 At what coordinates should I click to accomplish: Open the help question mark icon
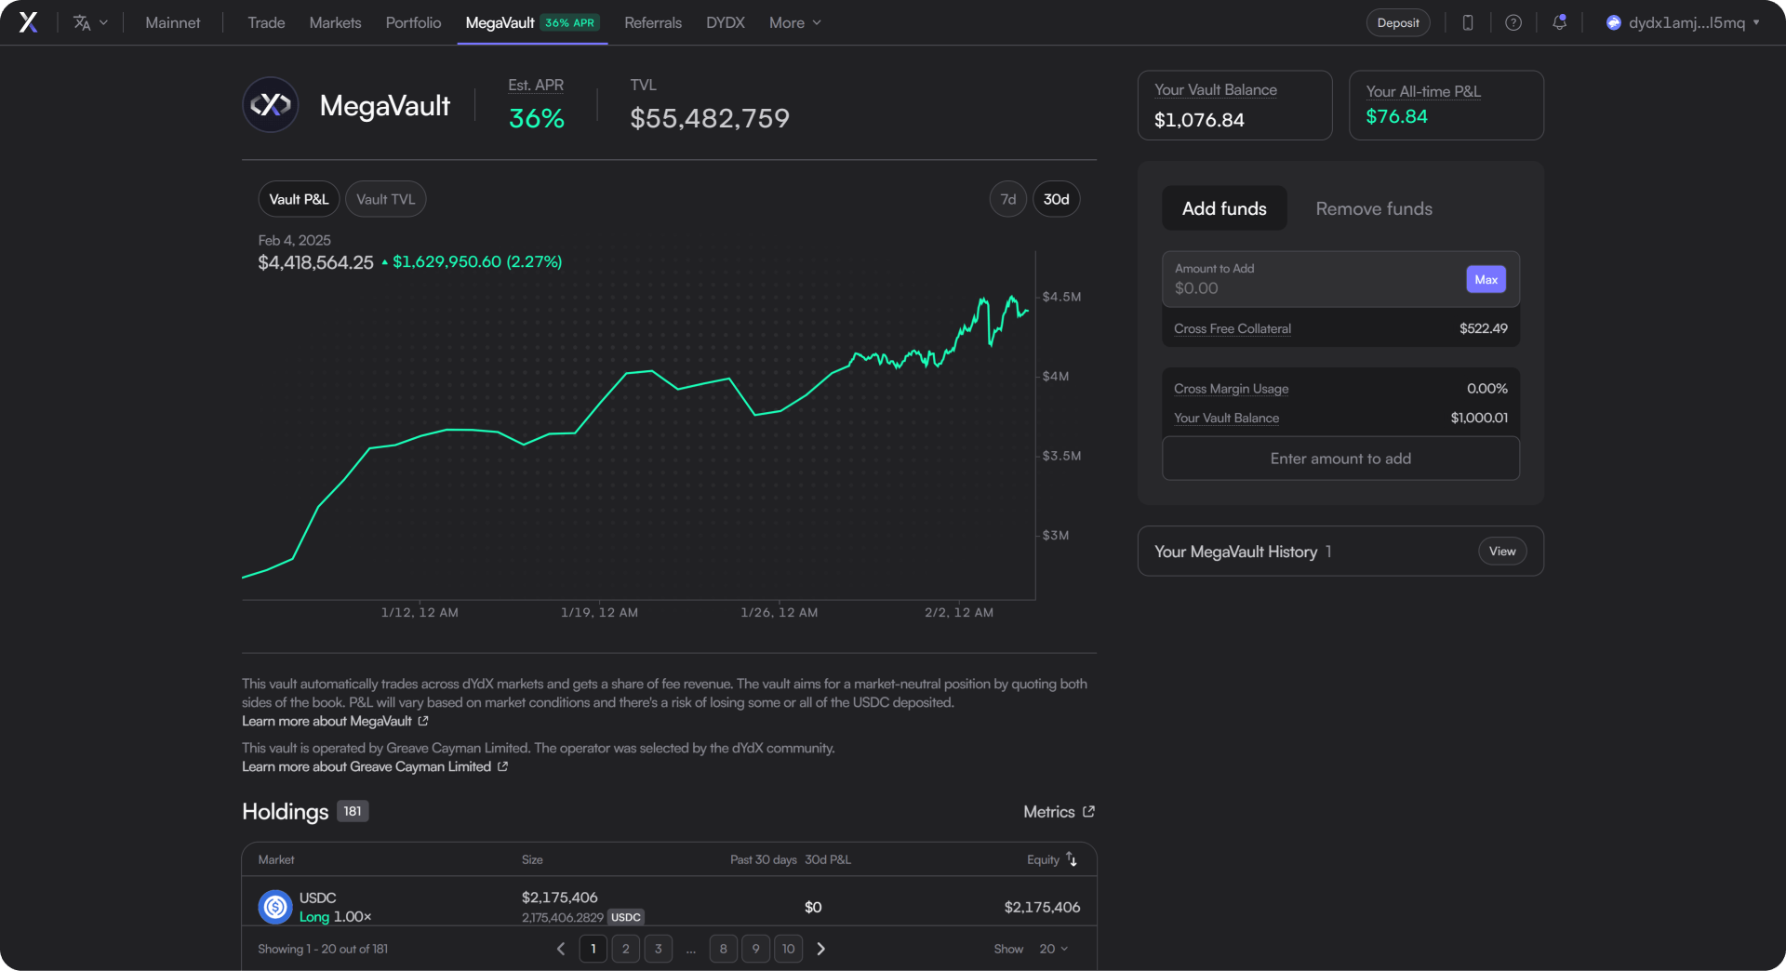(1513, 22)
